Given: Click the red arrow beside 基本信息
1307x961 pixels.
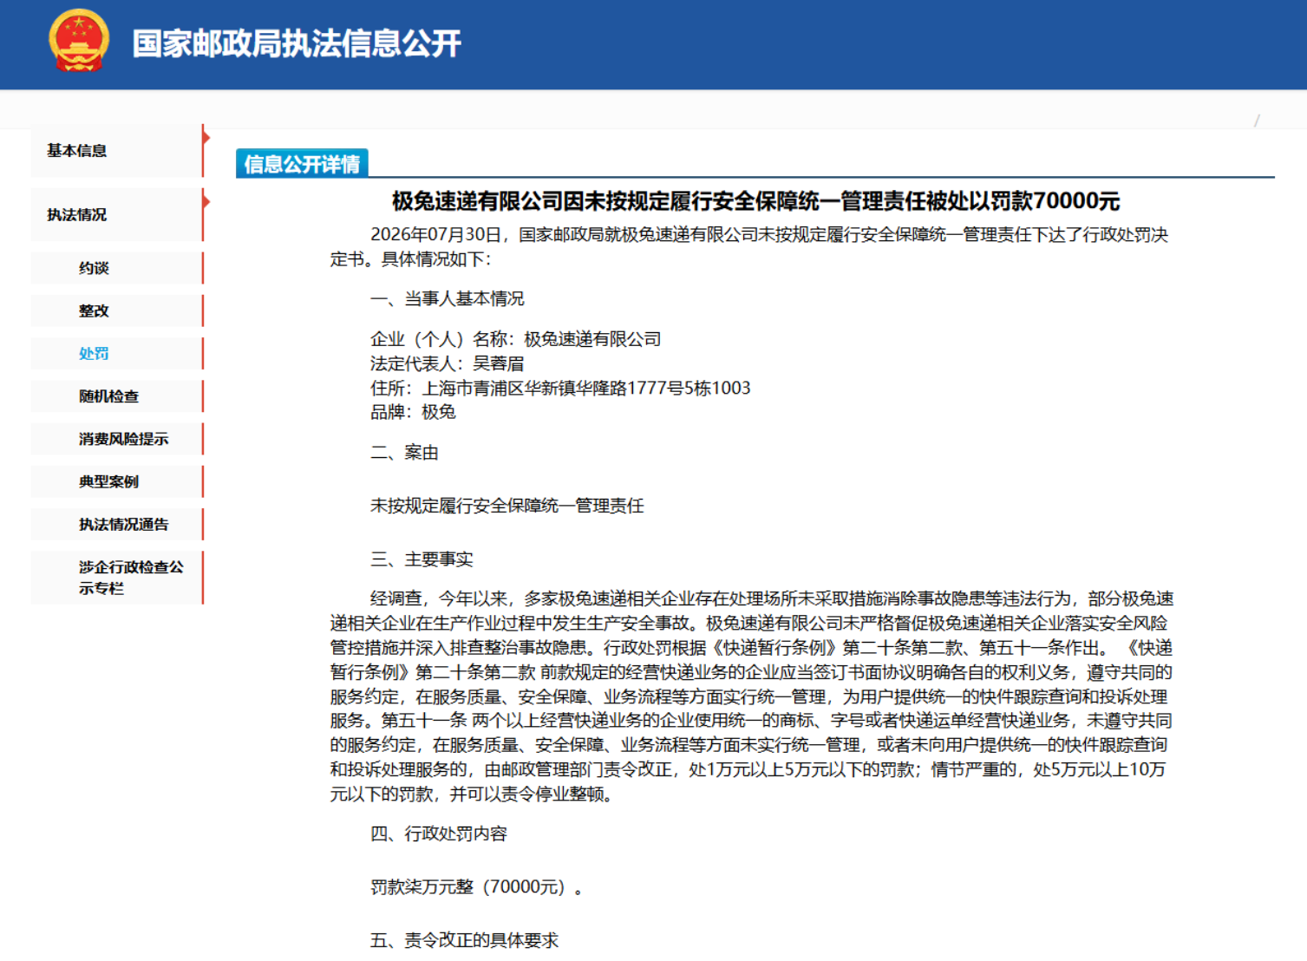Looking at the screenshot, I should pos(206,136).
